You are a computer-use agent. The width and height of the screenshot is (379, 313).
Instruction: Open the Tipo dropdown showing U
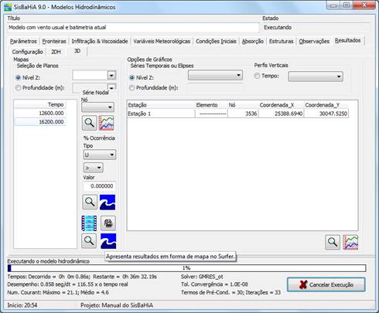100,155
